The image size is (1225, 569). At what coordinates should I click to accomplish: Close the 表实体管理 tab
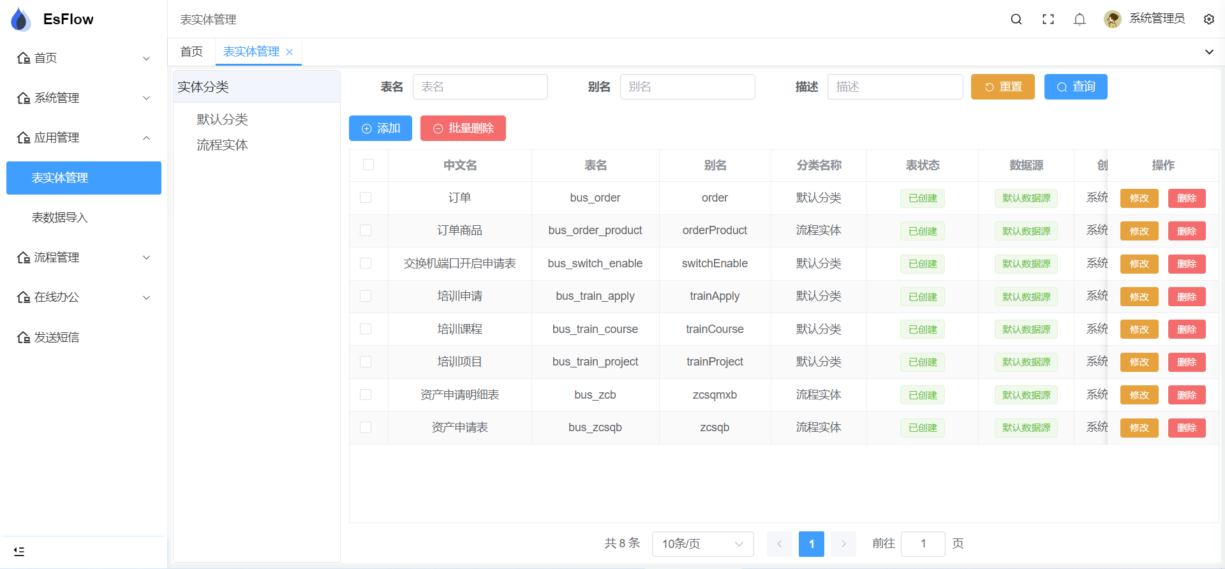[290, 52]
